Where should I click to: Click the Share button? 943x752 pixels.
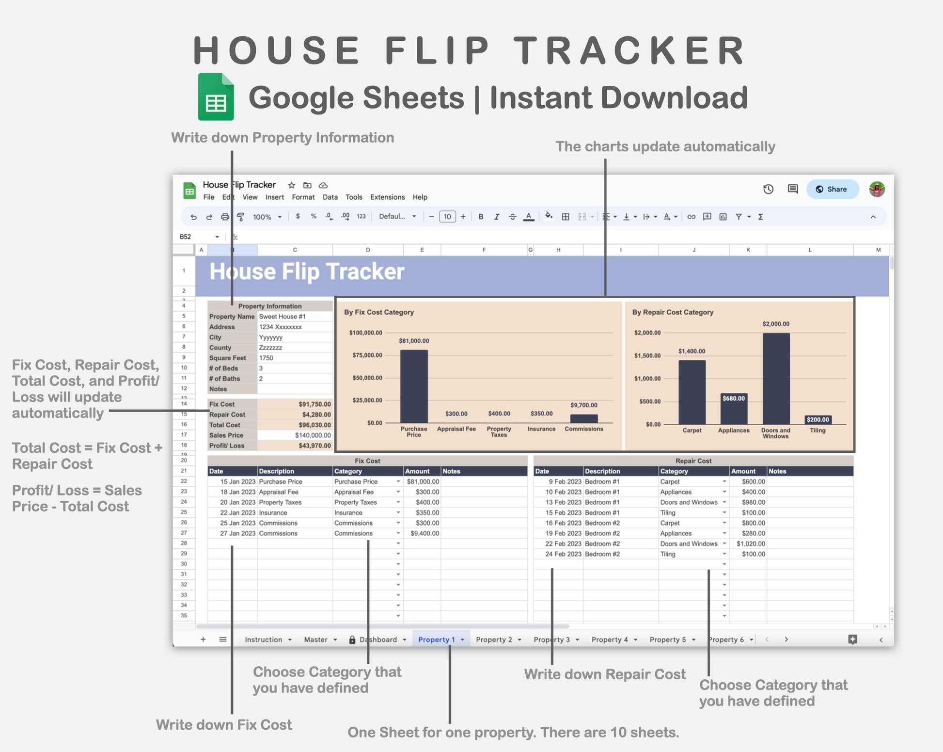point(832,189)
